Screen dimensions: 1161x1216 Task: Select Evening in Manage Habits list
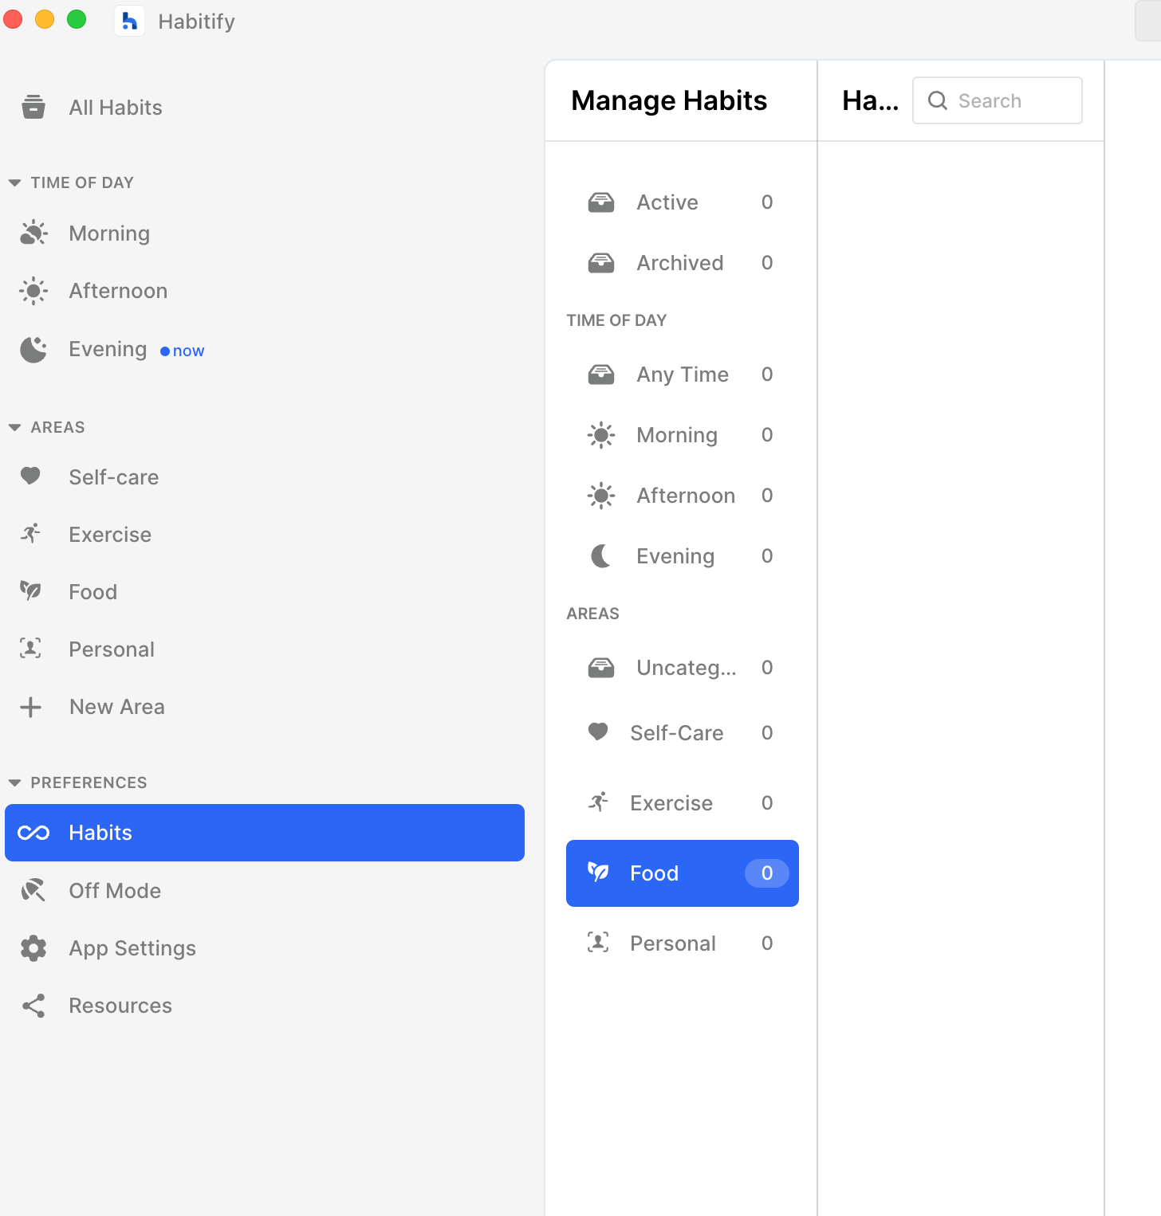683,556
